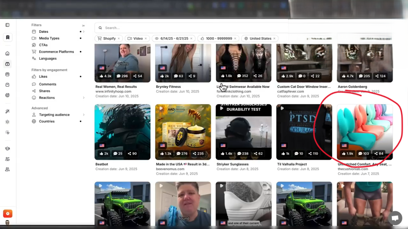Open the graduation cap academy icon
408x229 pixels.
[x=7, y=149]
